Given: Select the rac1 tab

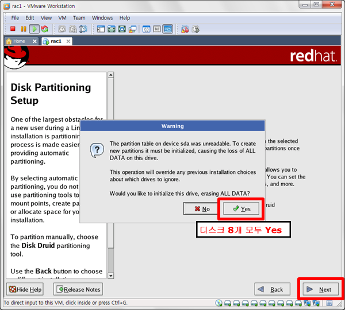Looking at the screenshot, I should (57, 41).
